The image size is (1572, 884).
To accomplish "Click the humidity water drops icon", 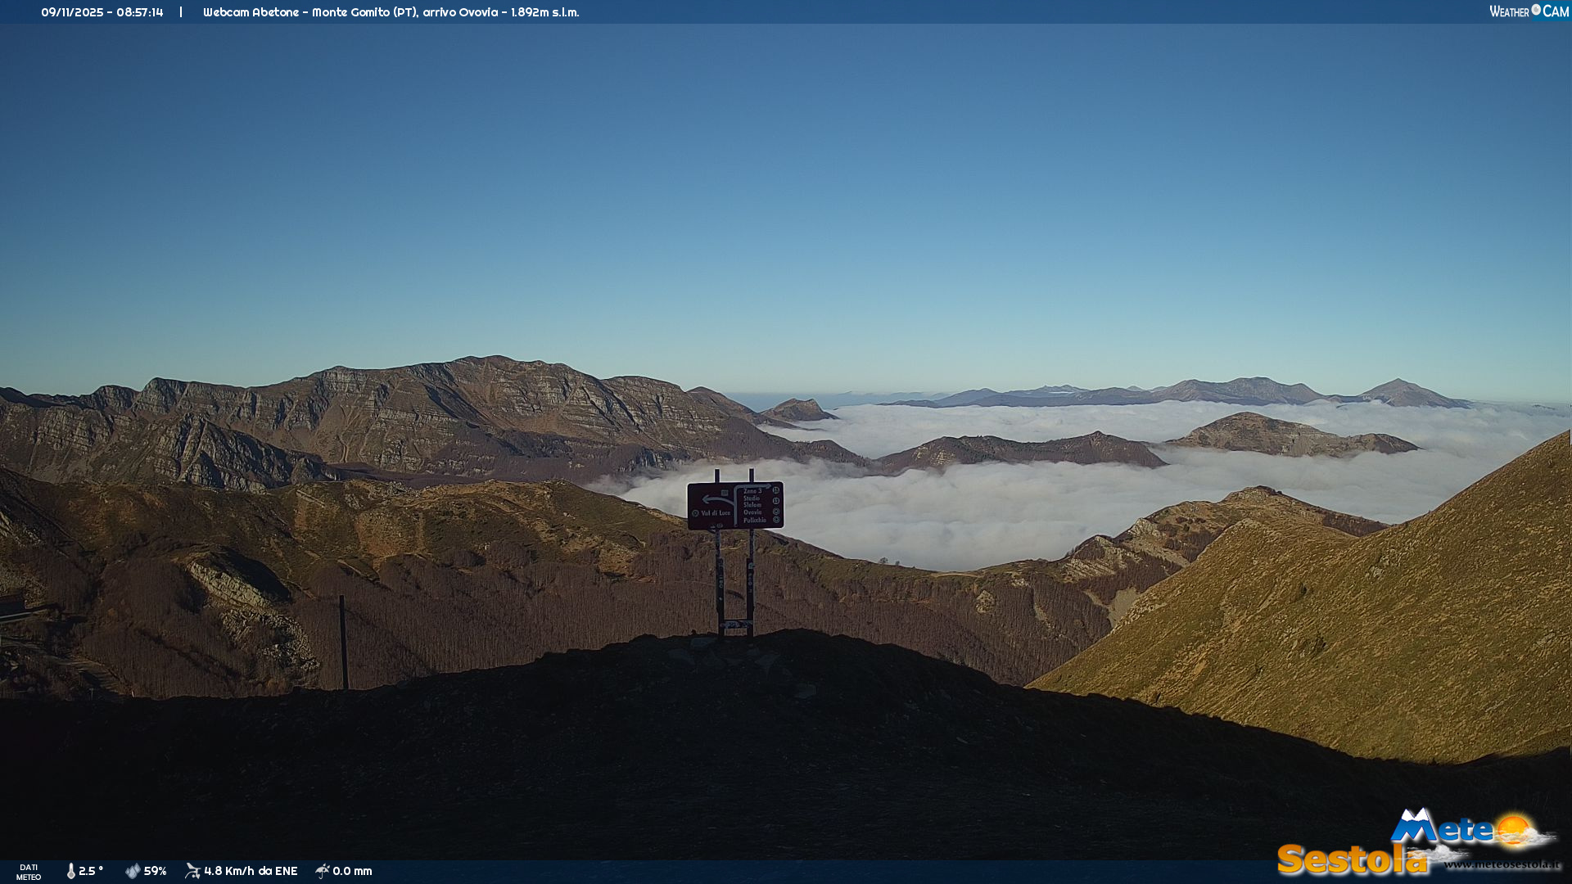I will [x=133, y=871].
